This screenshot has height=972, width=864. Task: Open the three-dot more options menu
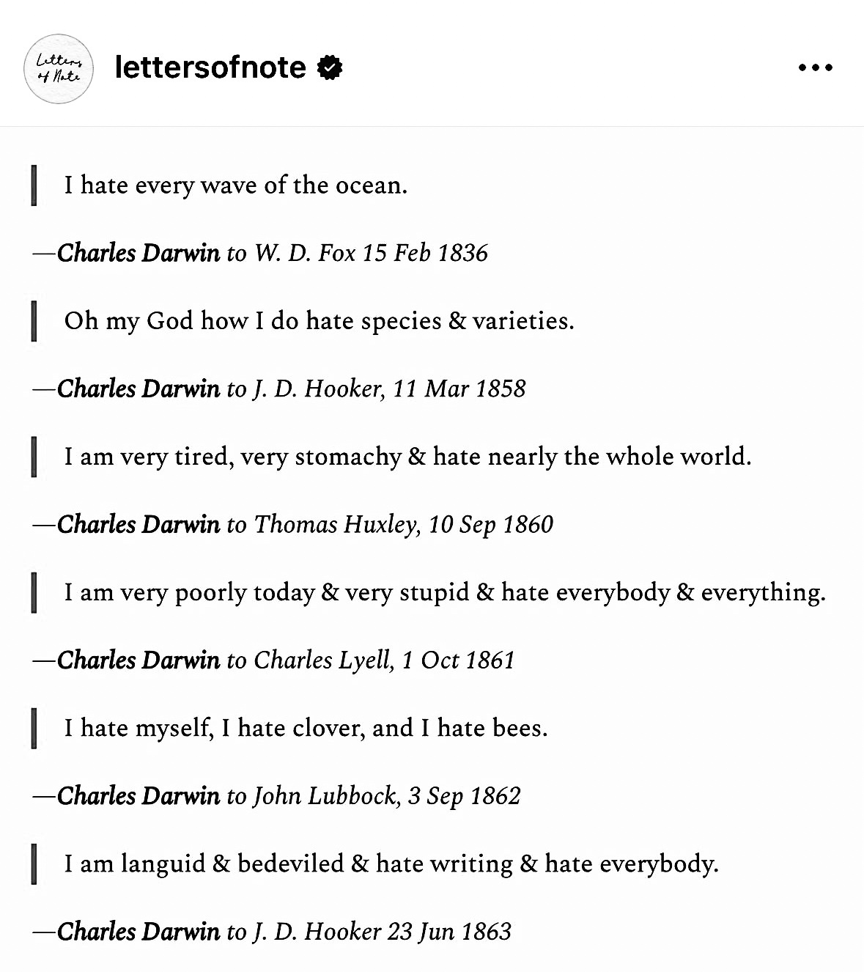click(815, 67)
